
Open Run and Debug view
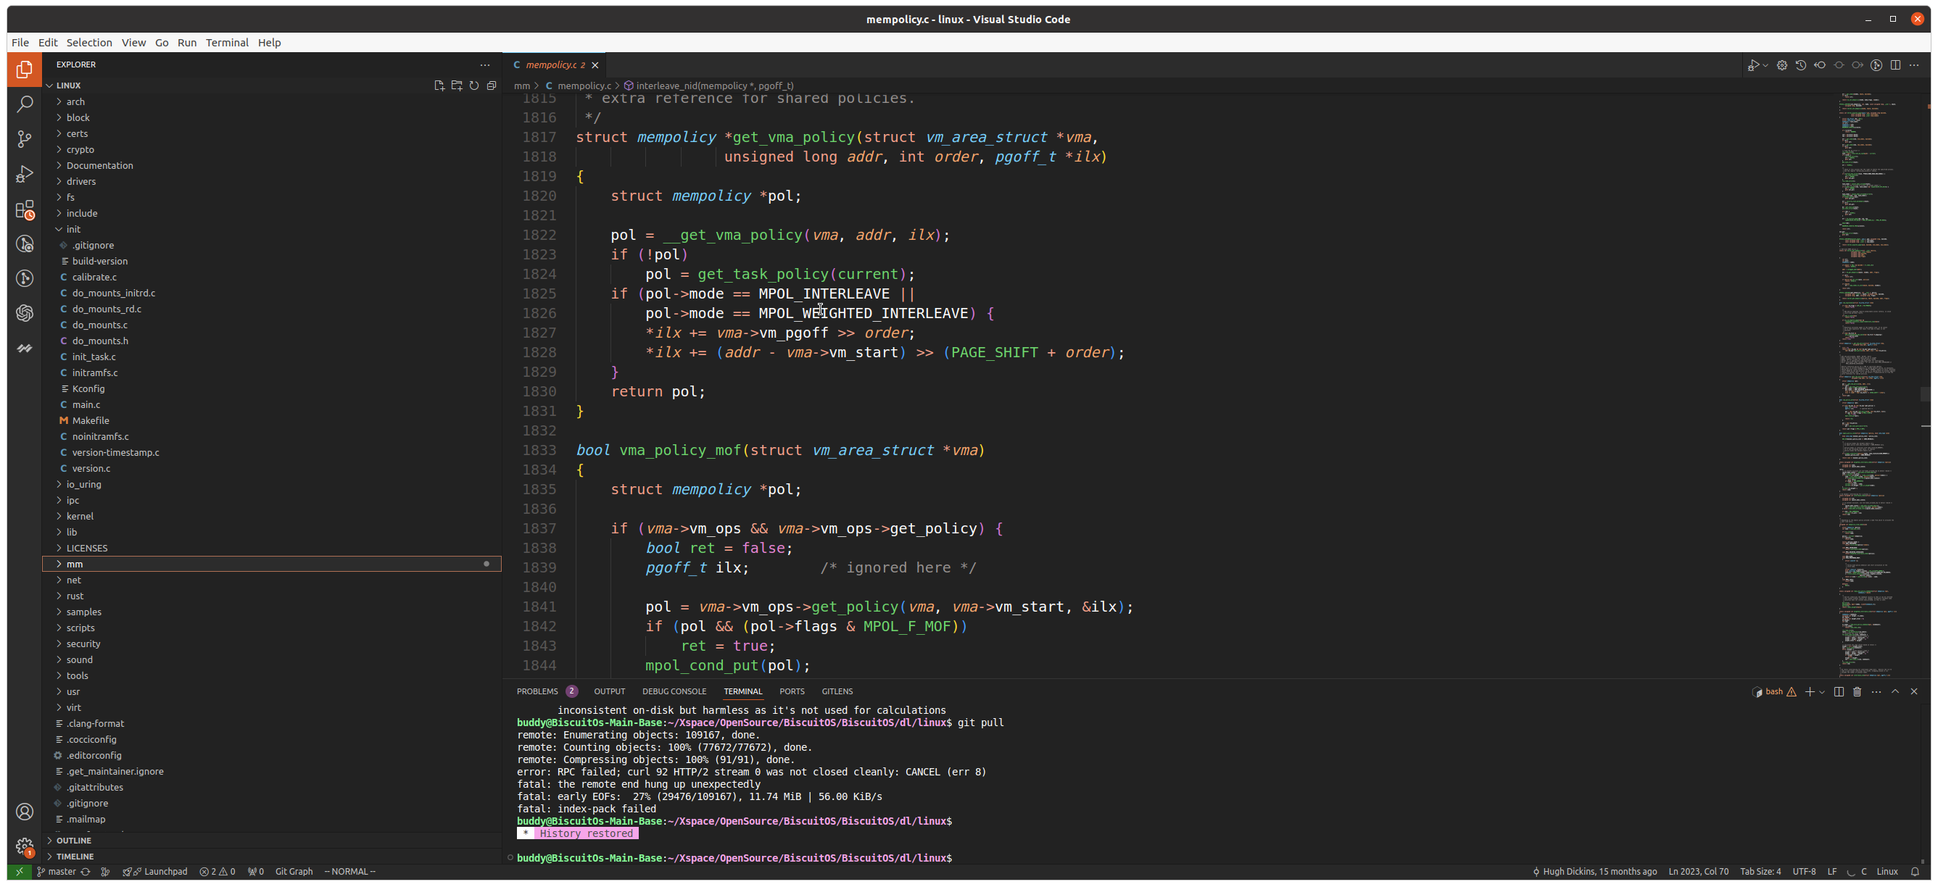pyautogui.click(x=25, y=175)
